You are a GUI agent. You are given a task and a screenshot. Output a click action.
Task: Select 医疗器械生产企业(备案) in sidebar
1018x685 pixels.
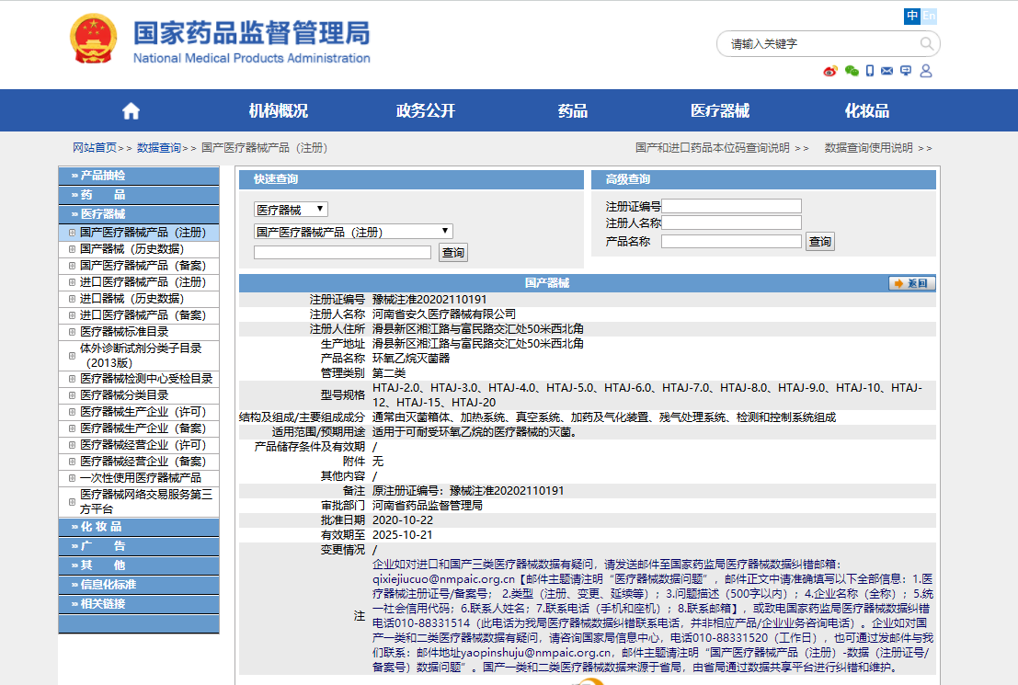coord(143,428)
